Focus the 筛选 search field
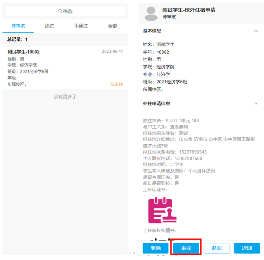Viewport: 264px width, 260px height. 65,11
